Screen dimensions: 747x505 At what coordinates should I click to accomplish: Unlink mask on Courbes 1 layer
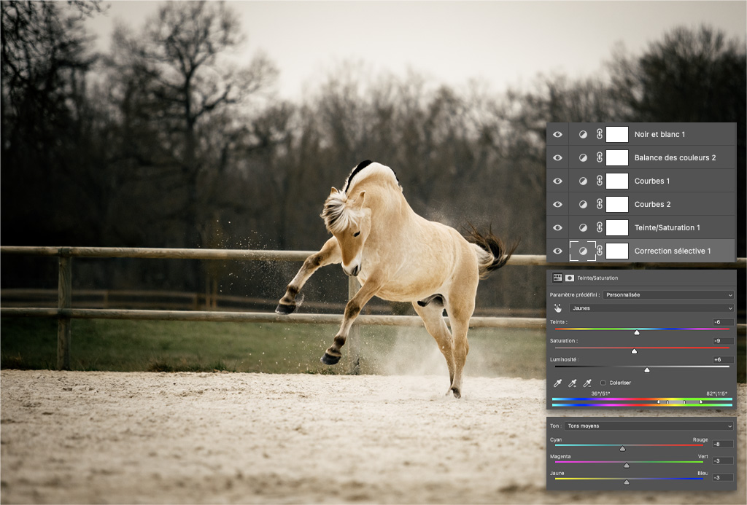(600, 181)
